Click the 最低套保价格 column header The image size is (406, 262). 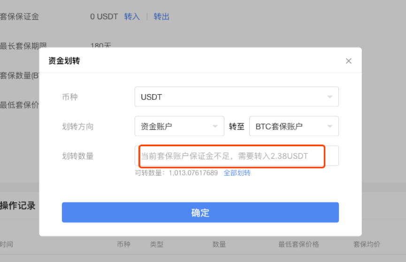tap(299, 244)
